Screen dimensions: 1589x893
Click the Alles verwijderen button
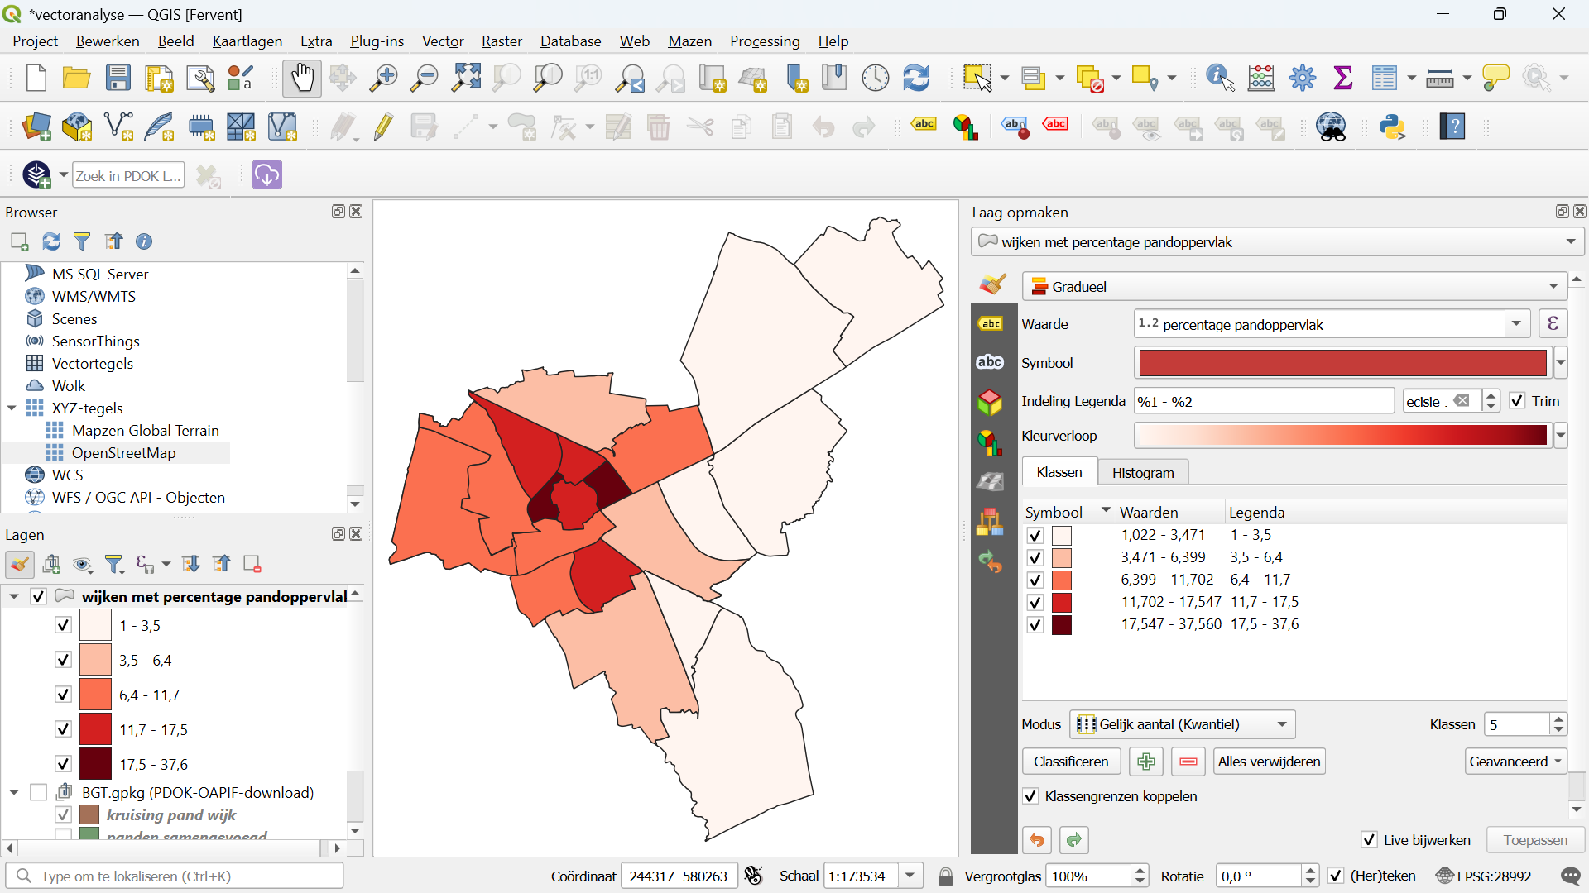coord(1269,762)
